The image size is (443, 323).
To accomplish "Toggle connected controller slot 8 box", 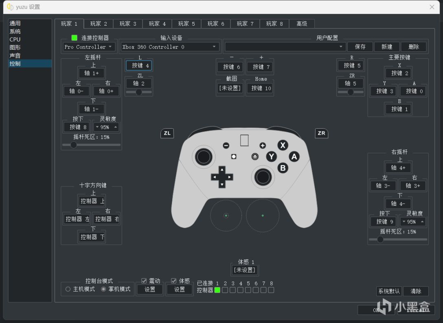I will (x=271, y=290).
